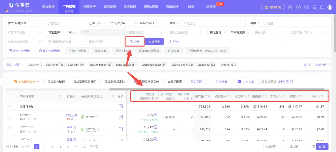
Task: Open the 财务 nav tab
Action: coord(191,7)
